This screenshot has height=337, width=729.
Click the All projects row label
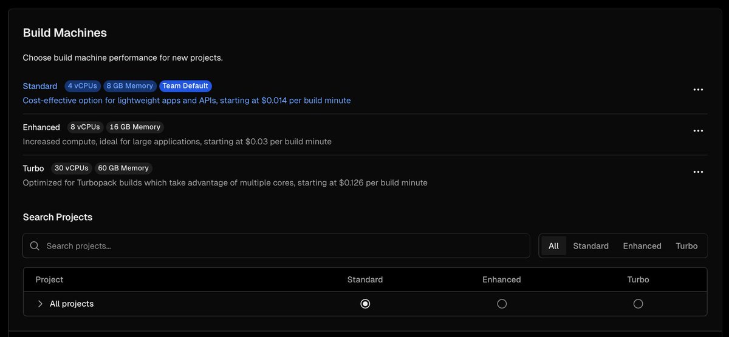[x=72, y=304]
